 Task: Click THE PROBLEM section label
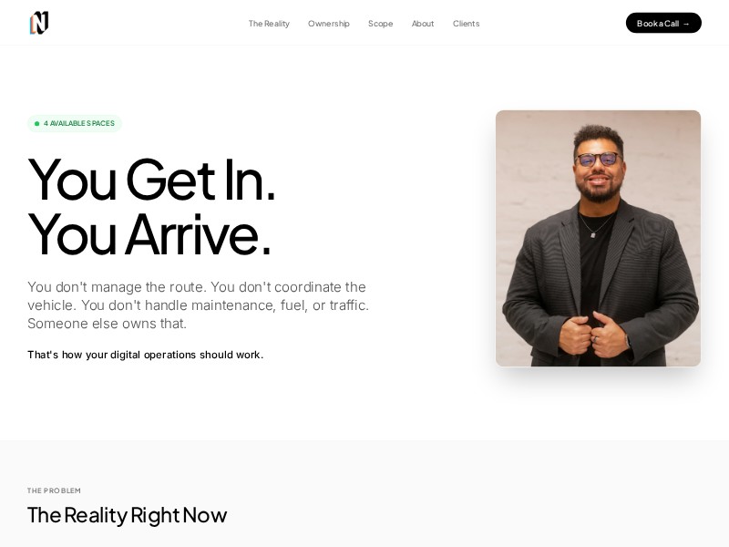click(54, 490)
